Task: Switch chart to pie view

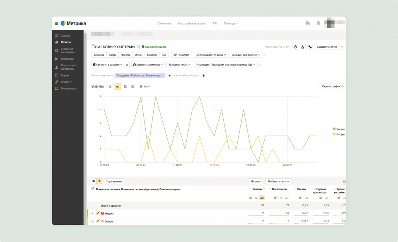Action: pyautogui.click(x=110, y=87)
